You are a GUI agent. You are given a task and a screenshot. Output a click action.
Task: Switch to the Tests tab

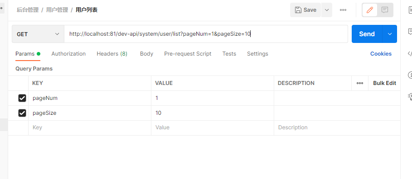coord(229,54)
